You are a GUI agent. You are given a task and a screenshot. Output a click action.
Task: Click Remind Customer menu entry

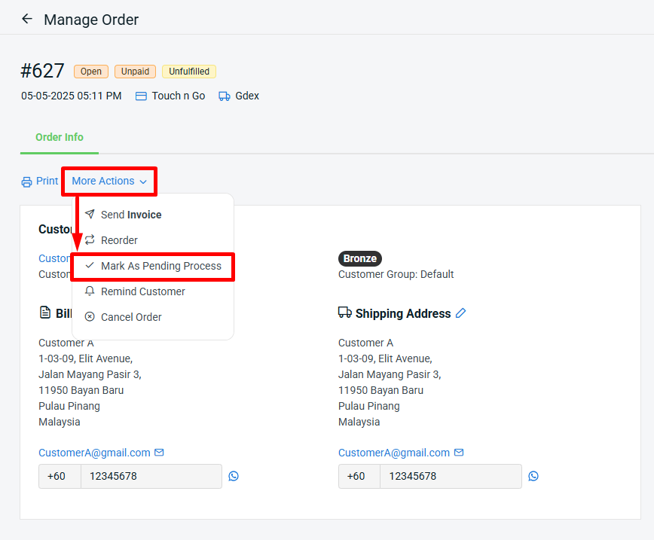pos(142,291)
